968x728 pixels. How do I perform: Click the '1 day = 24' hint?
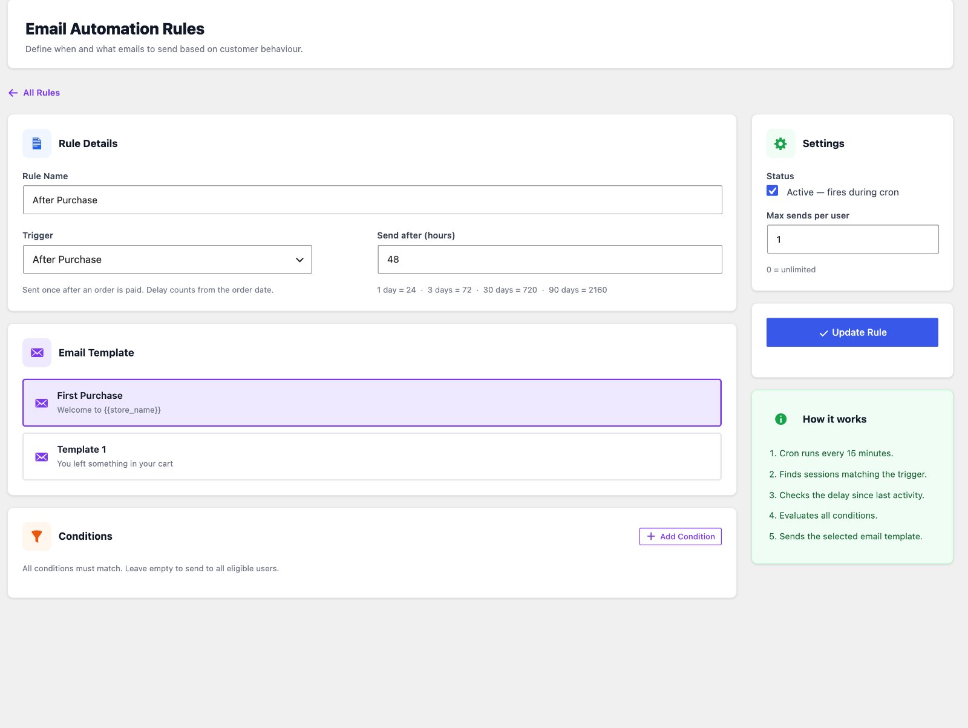click(396, 290)
